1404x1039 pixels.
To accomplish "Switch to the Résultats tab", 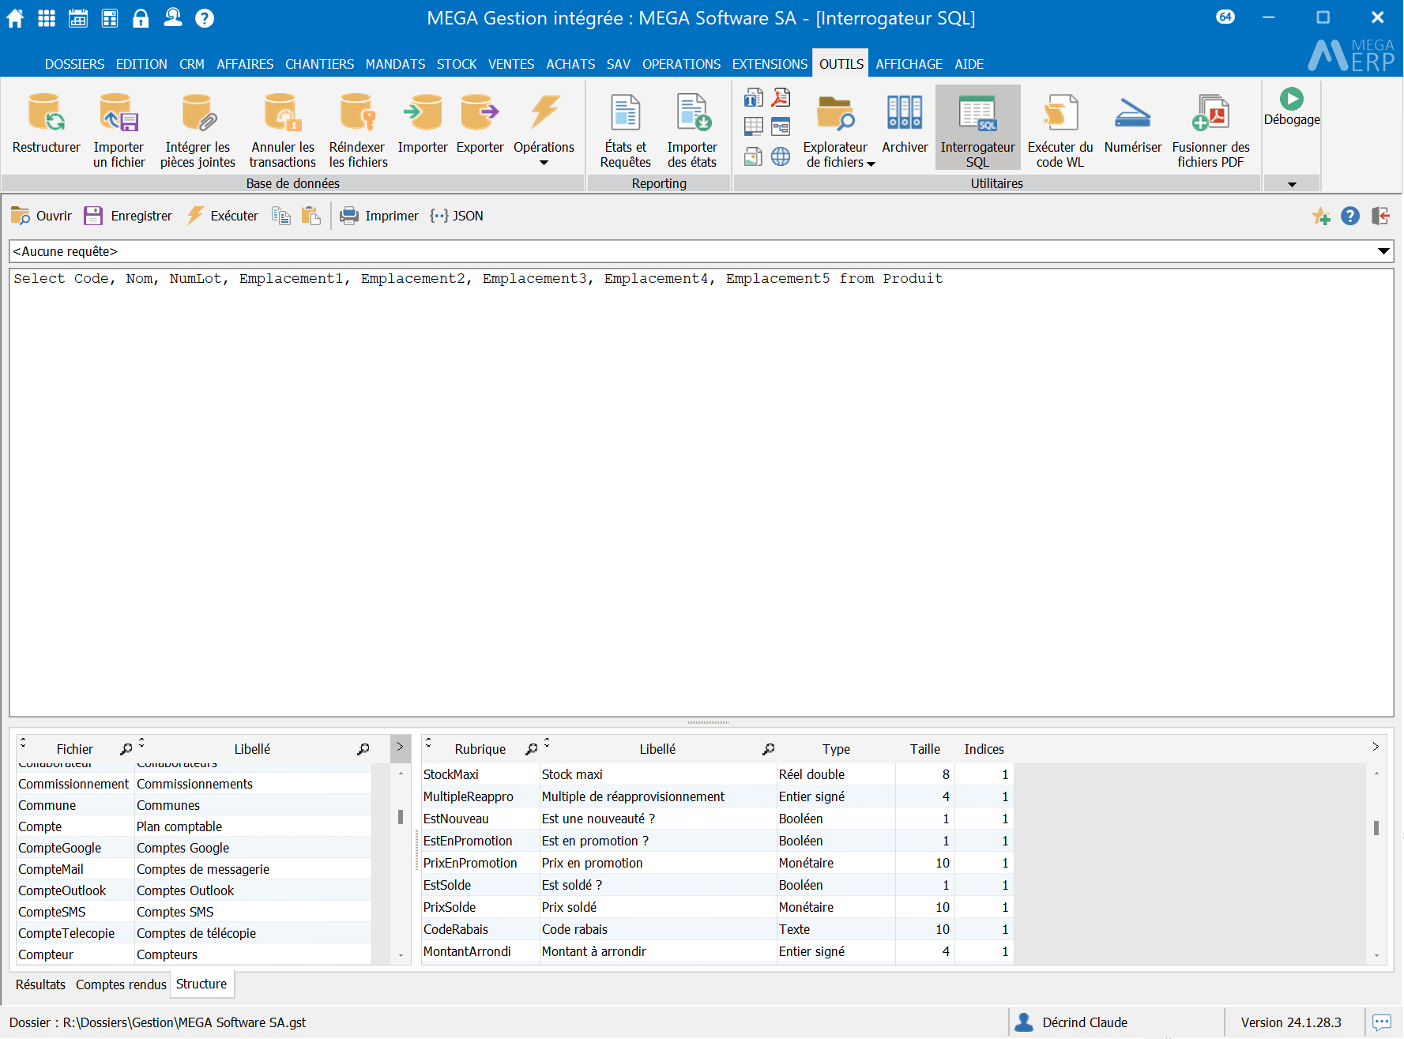I will coord(40,984).
